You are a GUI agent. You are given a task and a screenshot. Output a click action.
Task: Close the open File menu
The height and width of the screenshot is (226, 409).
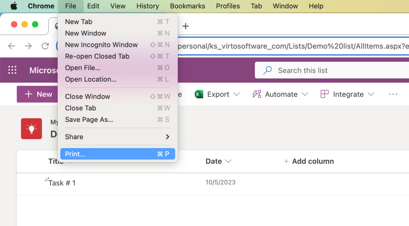coord(71,6)
